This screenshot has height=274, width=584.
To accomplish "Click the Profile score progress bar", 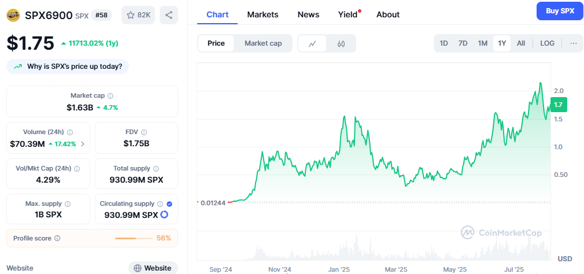I will click(x=134, y=238).
